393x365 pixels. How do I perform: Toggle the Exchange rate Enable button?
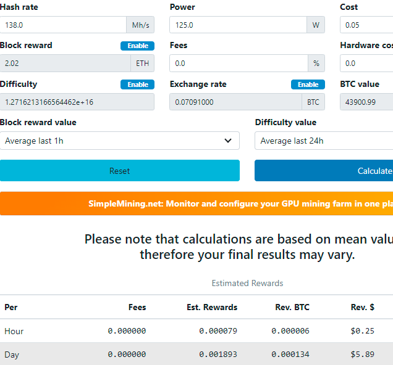pos(308,84)
